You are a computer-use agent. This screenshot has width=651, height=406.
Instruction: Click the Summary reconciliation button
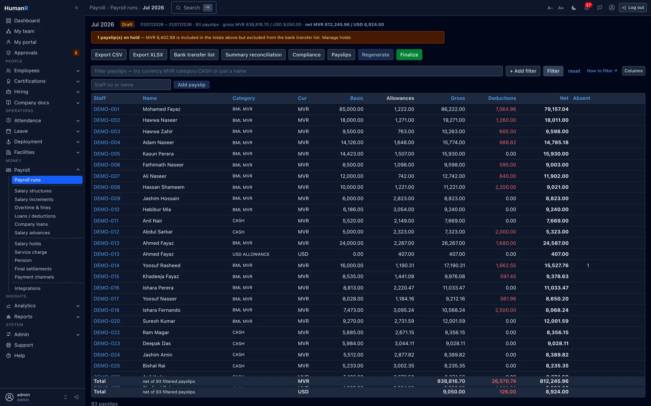pos(253,55)
